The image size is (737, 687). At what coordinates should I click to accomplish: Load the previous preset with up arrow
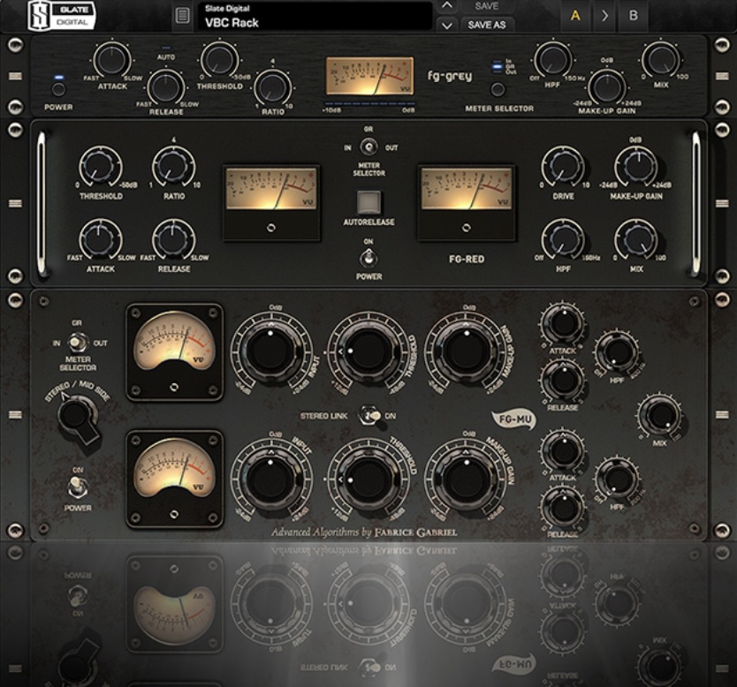447,6
